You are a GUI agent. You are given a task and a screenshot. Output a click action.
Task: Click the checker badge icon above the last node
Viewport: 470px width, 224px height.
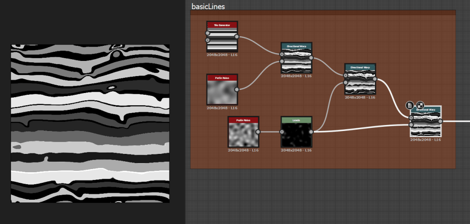point(420,105)
